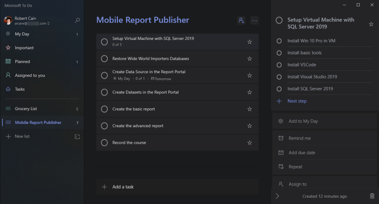This screenshot has height=204, width=379.
Task: Star the task in the detail pane
Action: coord(371,24)
